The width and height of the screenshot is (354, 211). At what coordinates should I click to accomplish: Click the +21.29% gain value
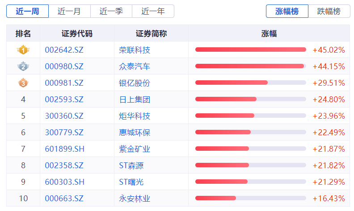329,182
